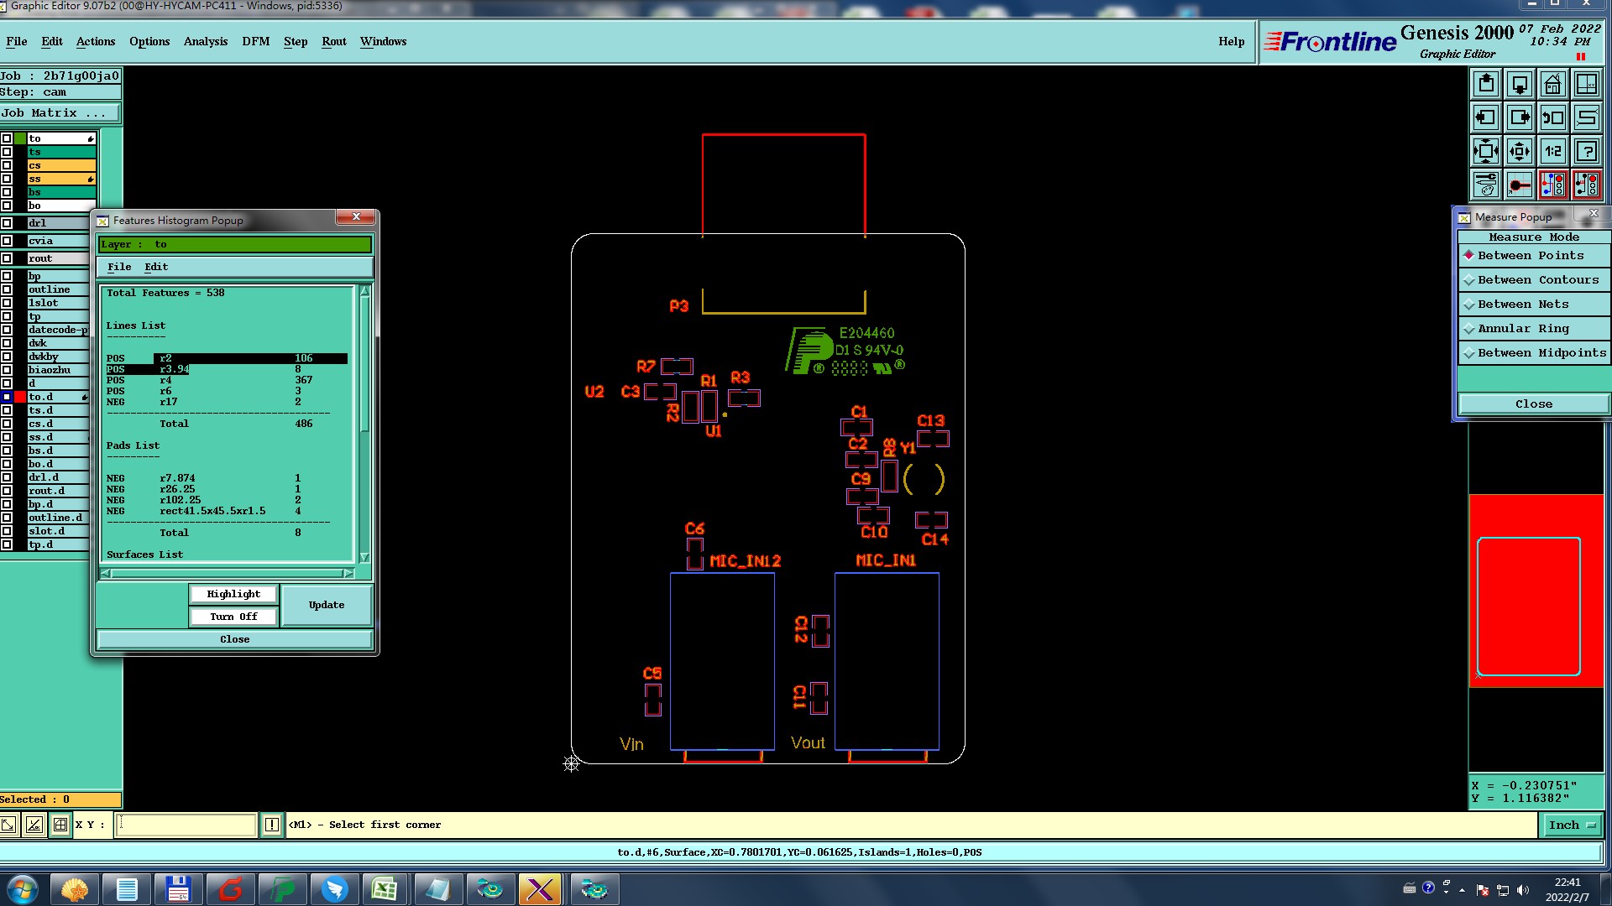Click the exclamation mark icon near XY field
The height and width of the screenshot is (906, 1612).
[271, 825]
